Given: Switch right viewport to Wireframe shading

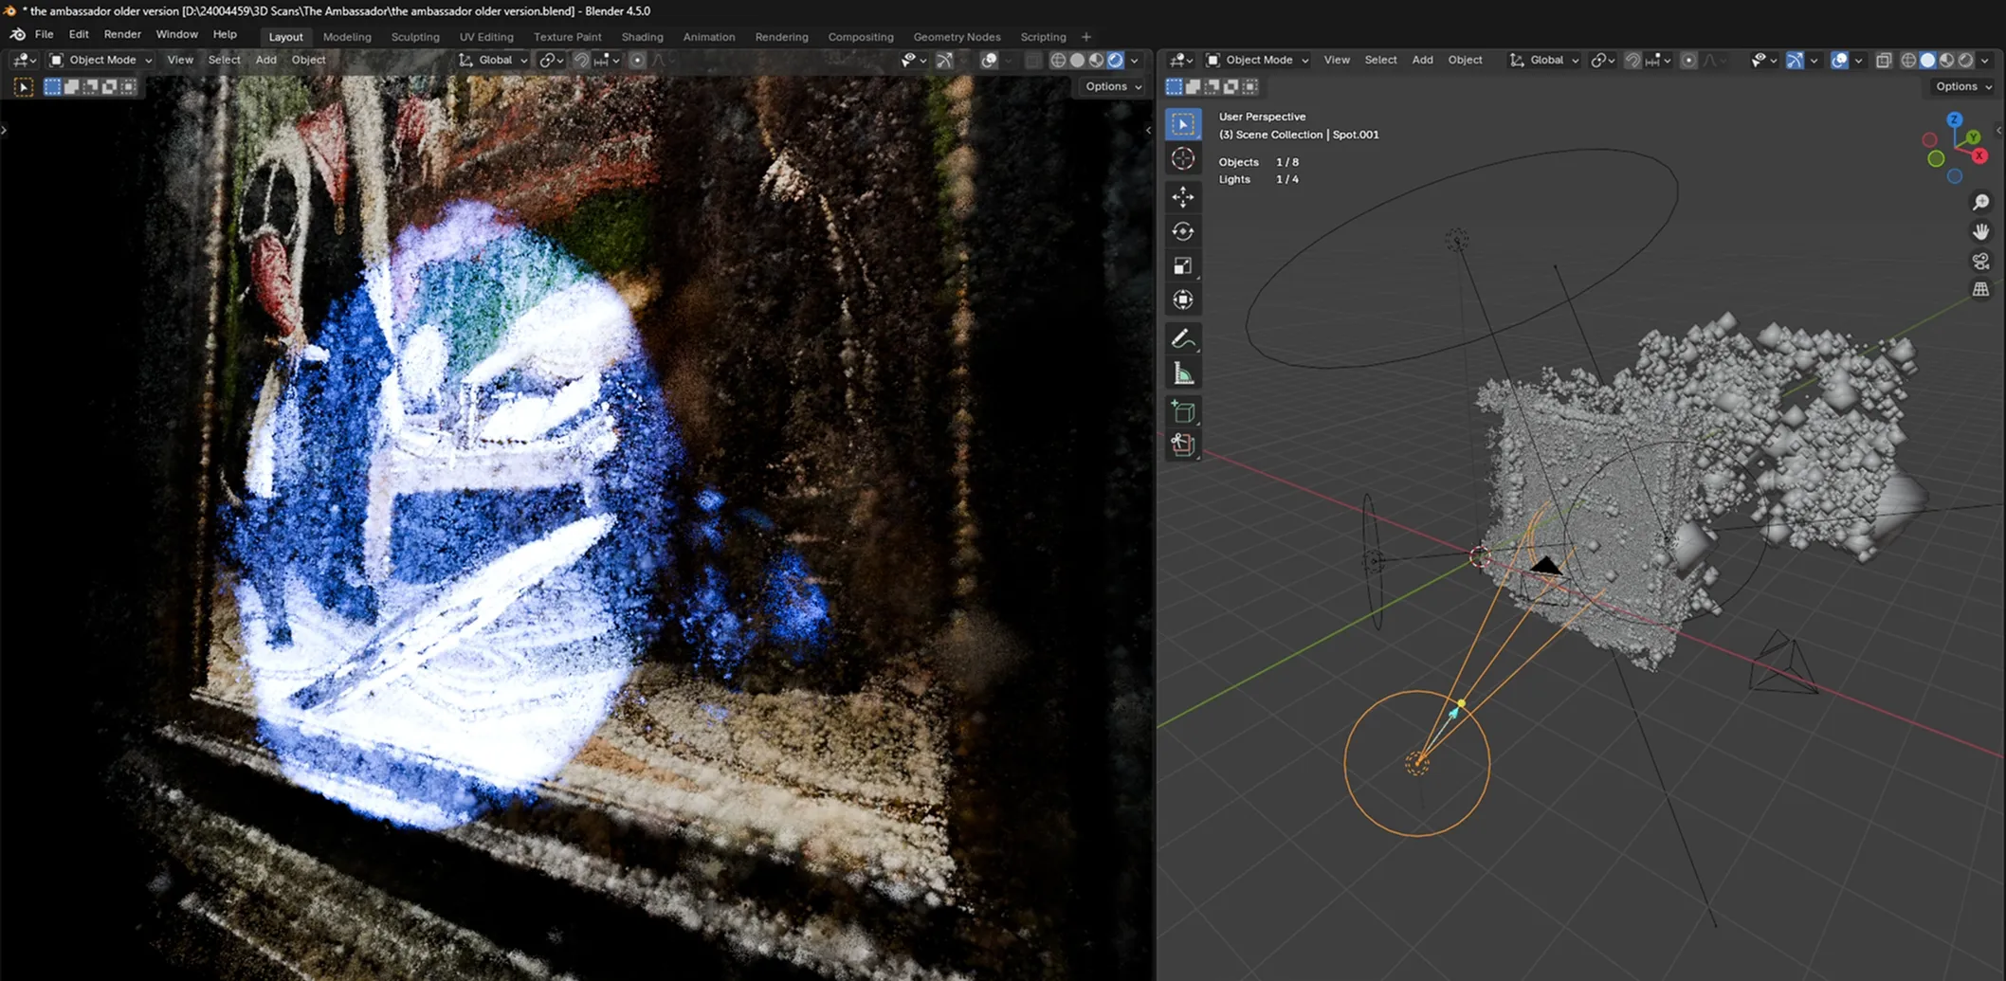Looking at the screenshot, I should tap(1907, 60).
